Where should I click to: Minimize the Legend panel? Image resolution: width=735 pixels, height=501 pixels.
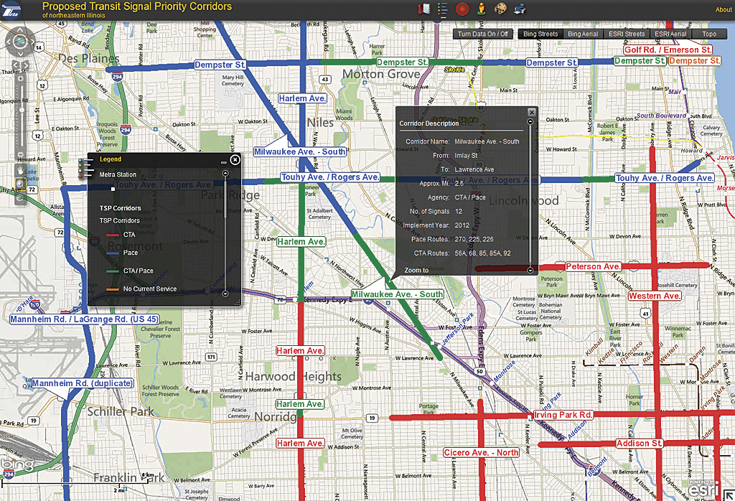tap(224, 161)
